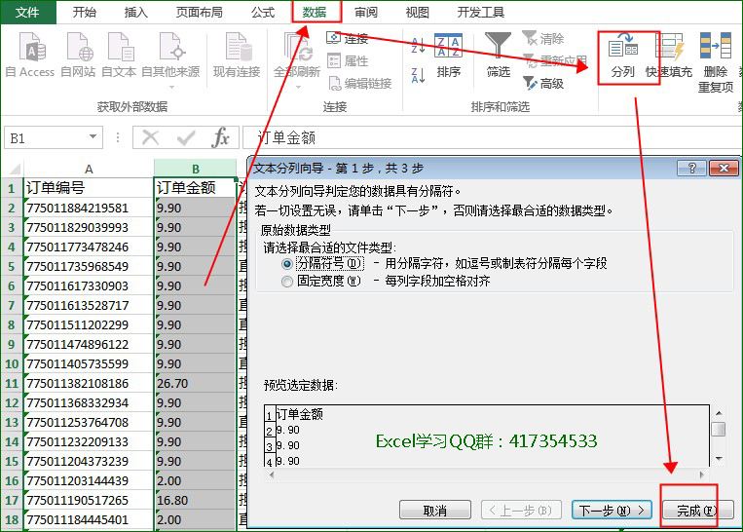Click cell with value 26.70

[x=195, y=383]
